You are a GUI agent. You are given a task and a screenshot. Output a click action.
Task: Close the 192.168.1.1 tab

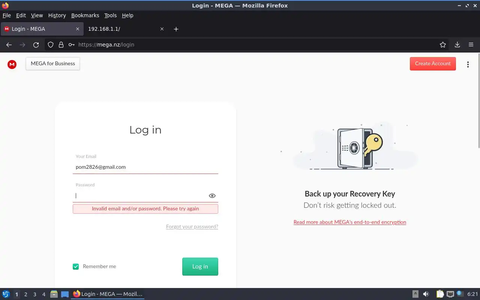tap(162, 29)
